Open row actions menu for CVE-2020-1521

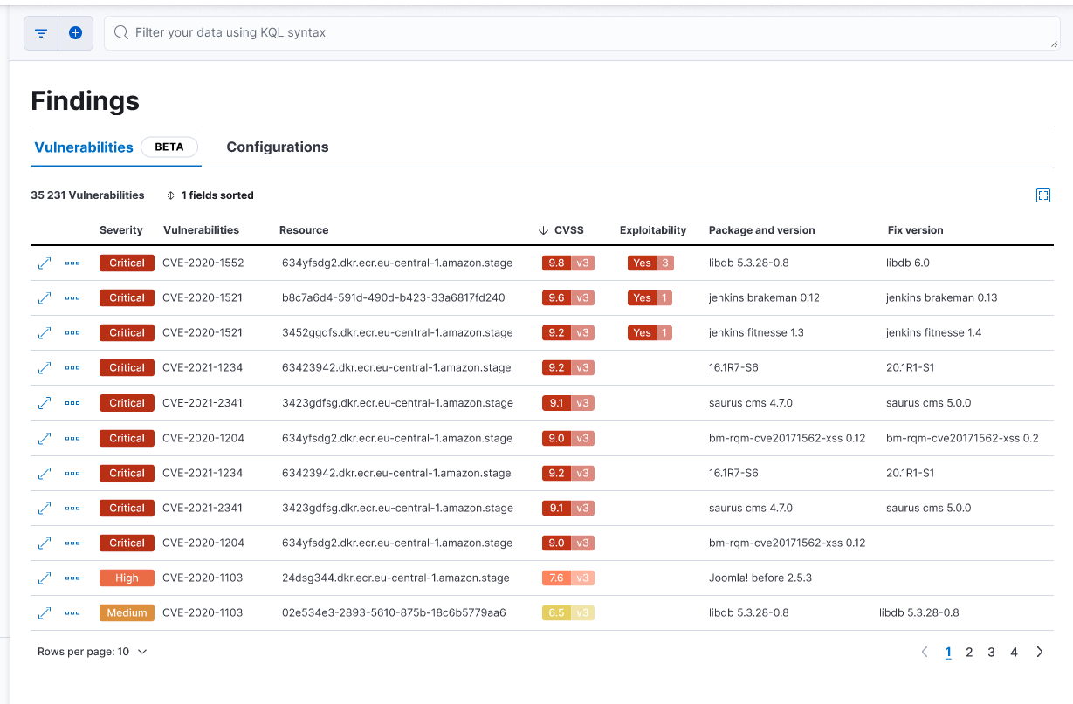coord(72,297)
